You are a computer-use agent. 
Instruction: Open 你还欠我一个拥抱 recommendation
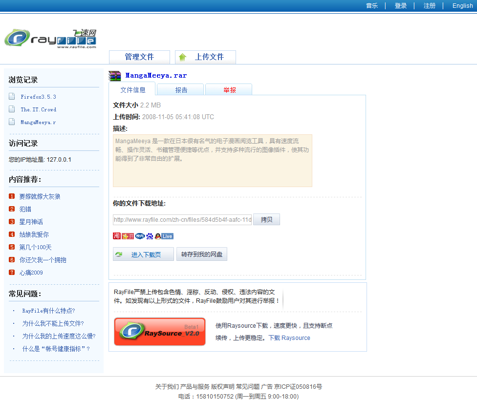click(x=43, y=260)
